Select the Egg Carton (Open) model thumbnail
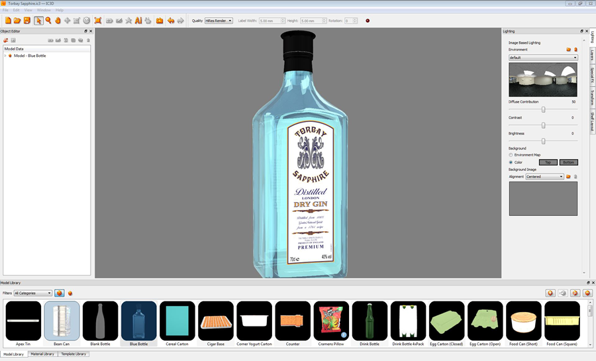596x361 pixels. tap(485, 321)
